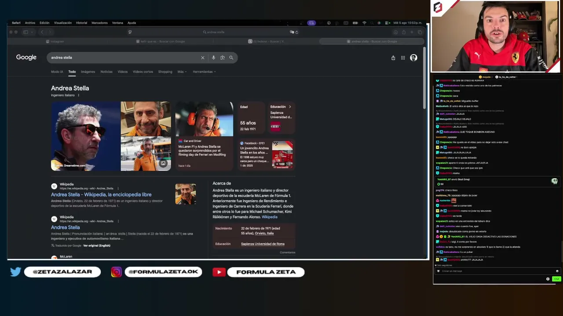563x316 pixels.
Task: Open the Visualización menu
Action: point(63,23)
